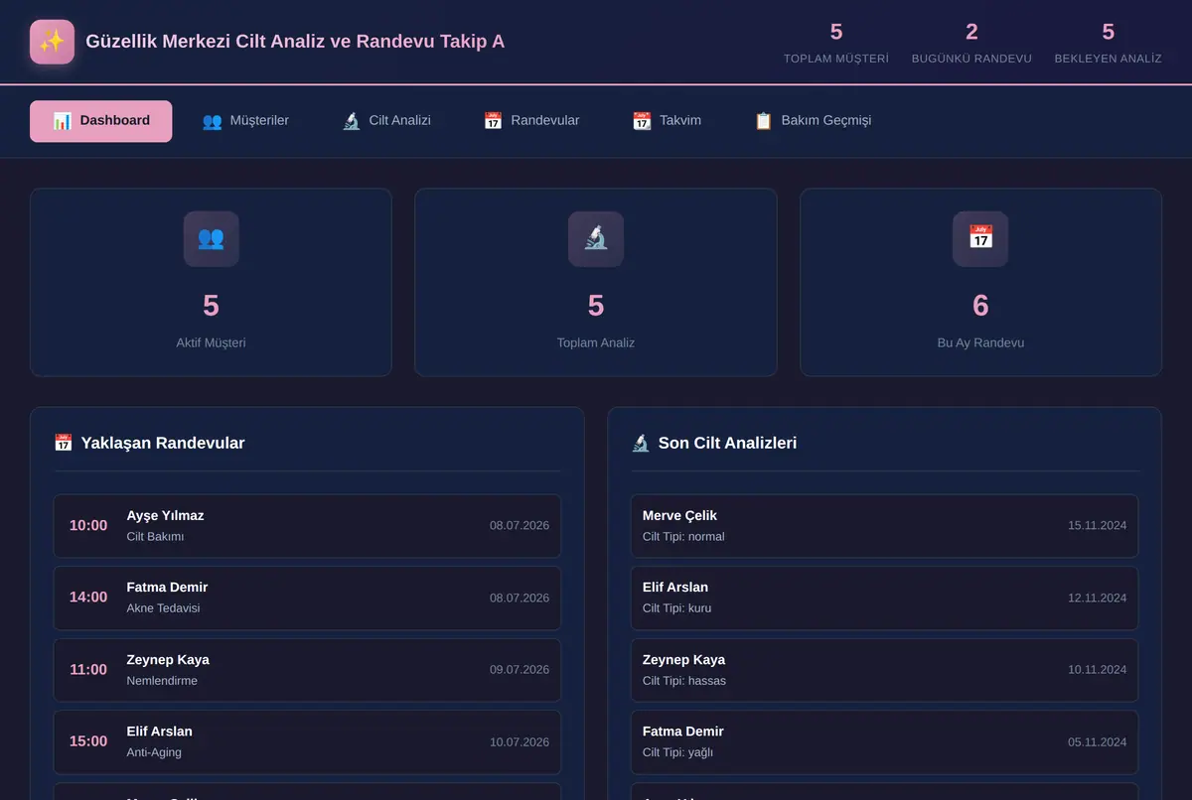Screen dimensions: 1192x800
Task: Click the Bekleyen Analiz header stat
Action: 1108,44
